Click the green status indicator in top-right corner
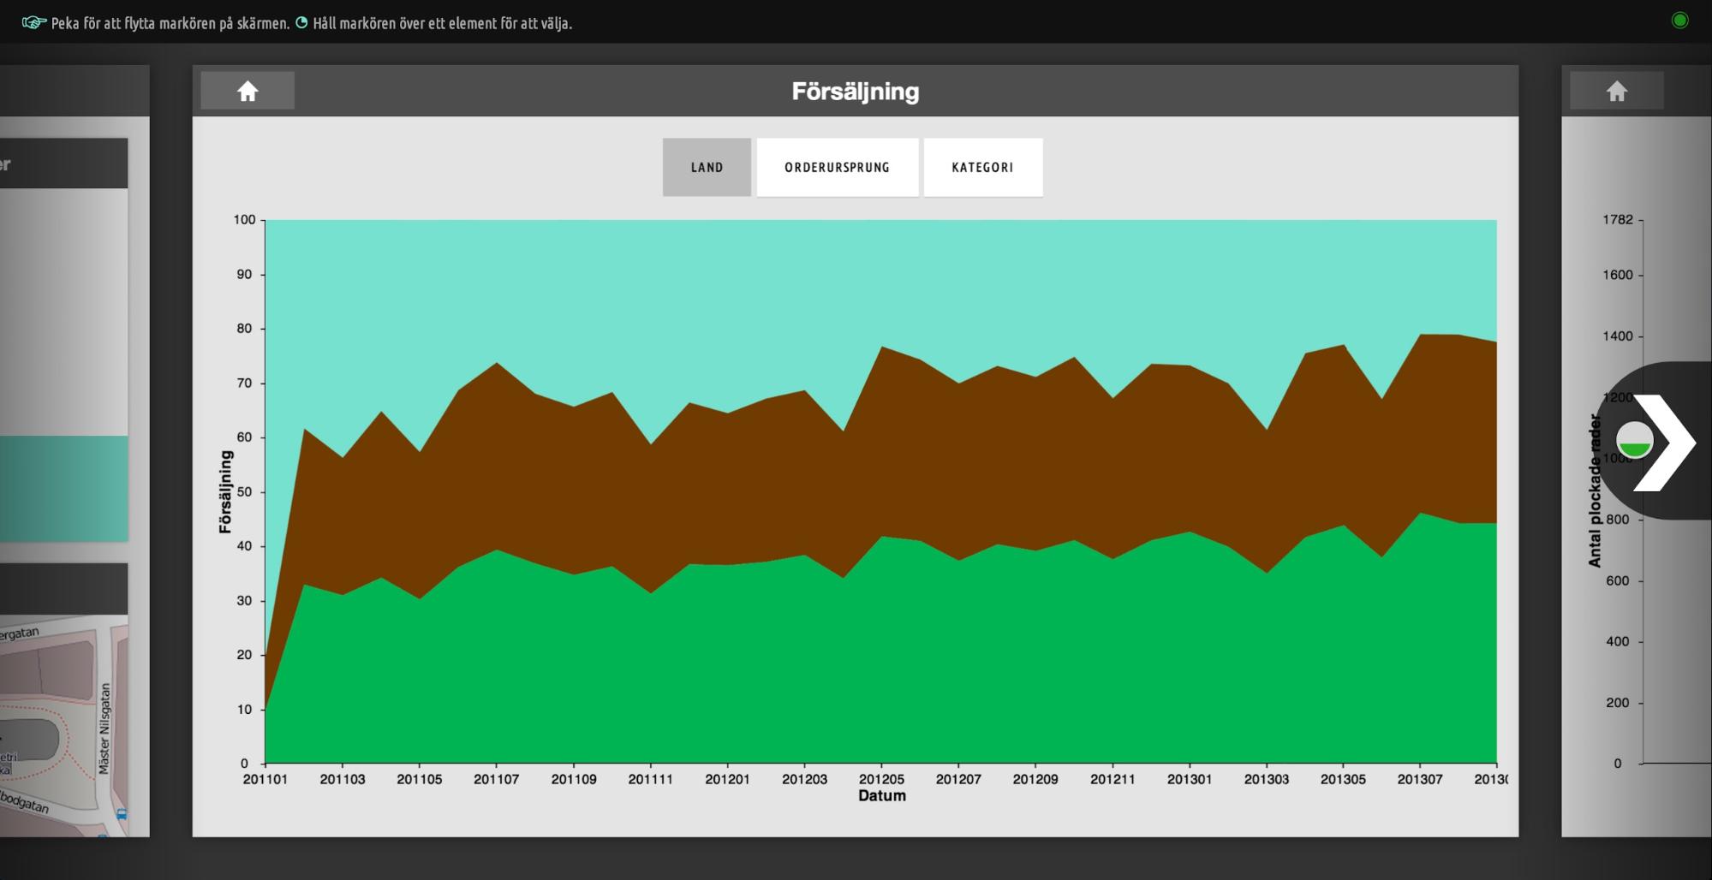Screen dimensions: 1712x880 1679,21
